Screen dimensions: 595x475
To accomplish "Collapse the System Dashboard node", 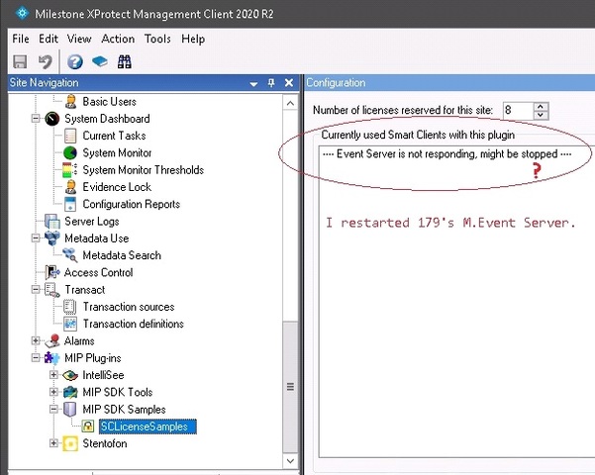I will [37, 119].
